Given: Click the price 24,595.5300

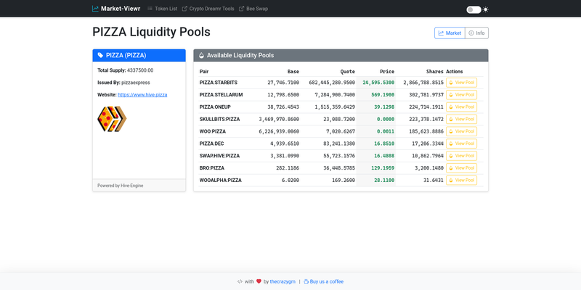Looking at the screenshot, I should [x=378, y=83].
